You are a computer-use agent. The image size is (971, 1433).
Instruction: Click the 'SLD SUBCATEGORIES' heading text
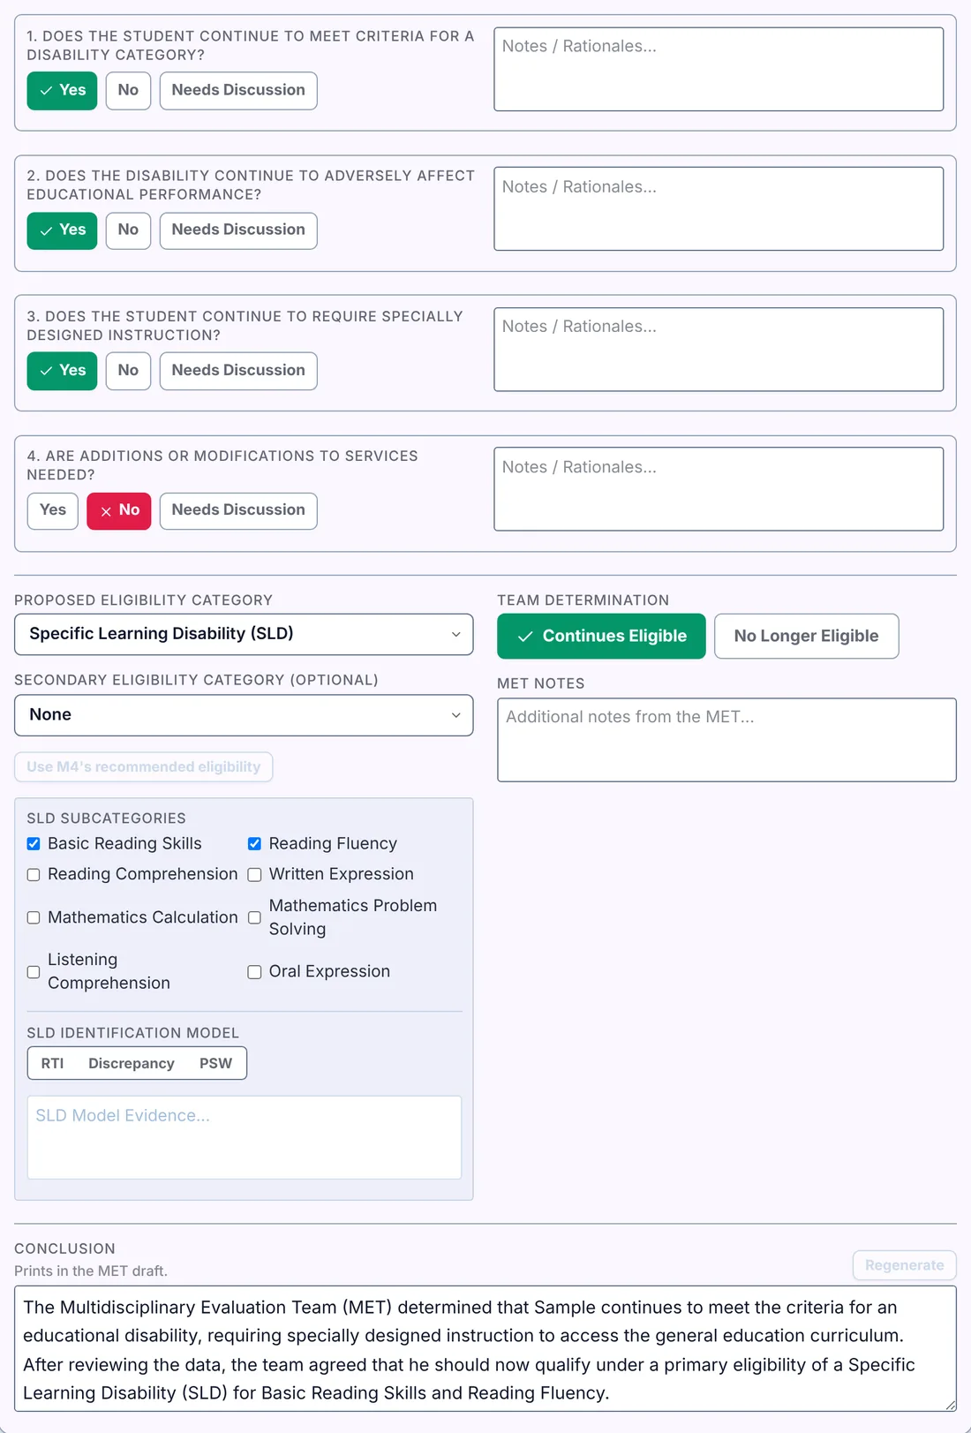click(x=107, y=818)
